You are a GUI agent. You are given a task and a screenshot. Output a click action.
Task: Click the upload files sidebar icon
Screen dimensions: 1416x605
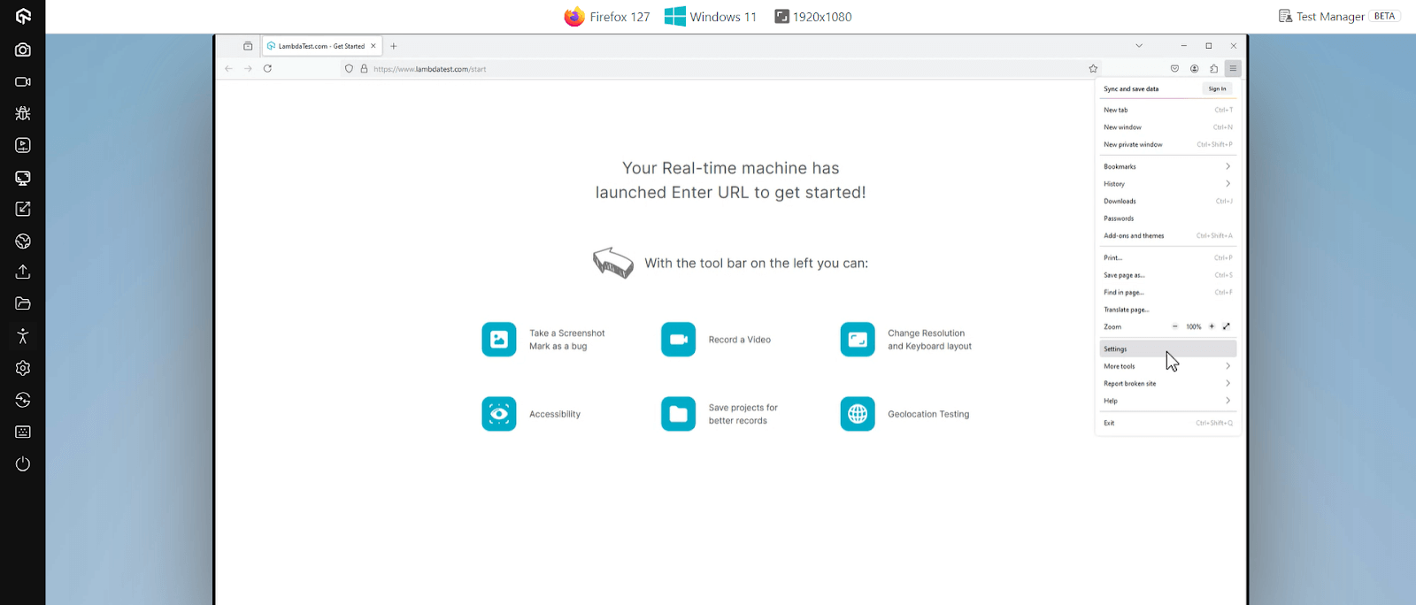(x=23, y=272)
